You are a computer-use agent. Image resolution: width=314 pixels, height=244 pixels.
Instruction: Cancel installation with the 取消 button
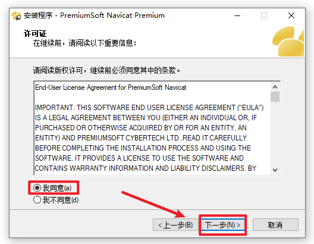[x=275, y=225]
